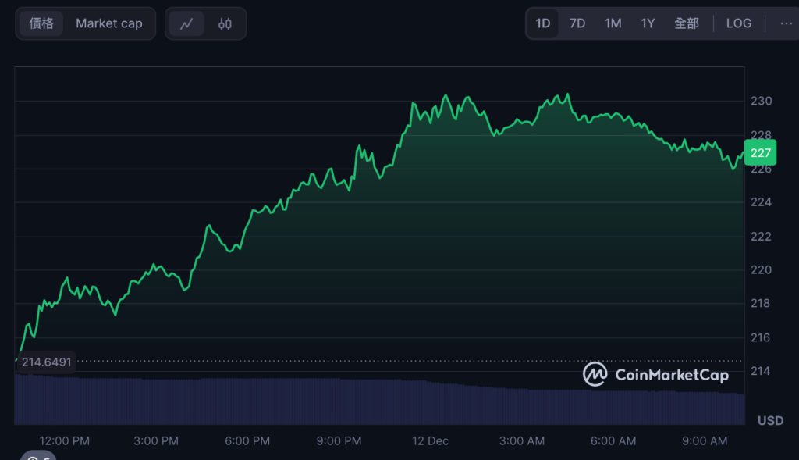The height and width of the screenshot is (460, 799).
Task: Select the 價格 (Price) tab
Action: (x=42, y=23)
